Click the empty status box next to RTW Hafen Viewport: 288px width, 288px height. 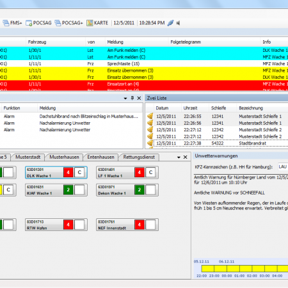coord(79,225)
